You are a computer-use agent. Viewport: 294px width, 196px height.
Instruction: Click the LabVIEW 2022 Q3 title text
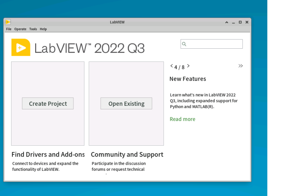click(x=89, y=48)
